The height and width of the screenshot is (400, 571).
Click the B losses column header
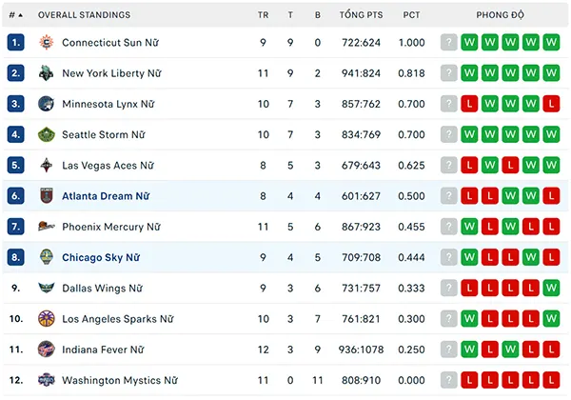318,15
